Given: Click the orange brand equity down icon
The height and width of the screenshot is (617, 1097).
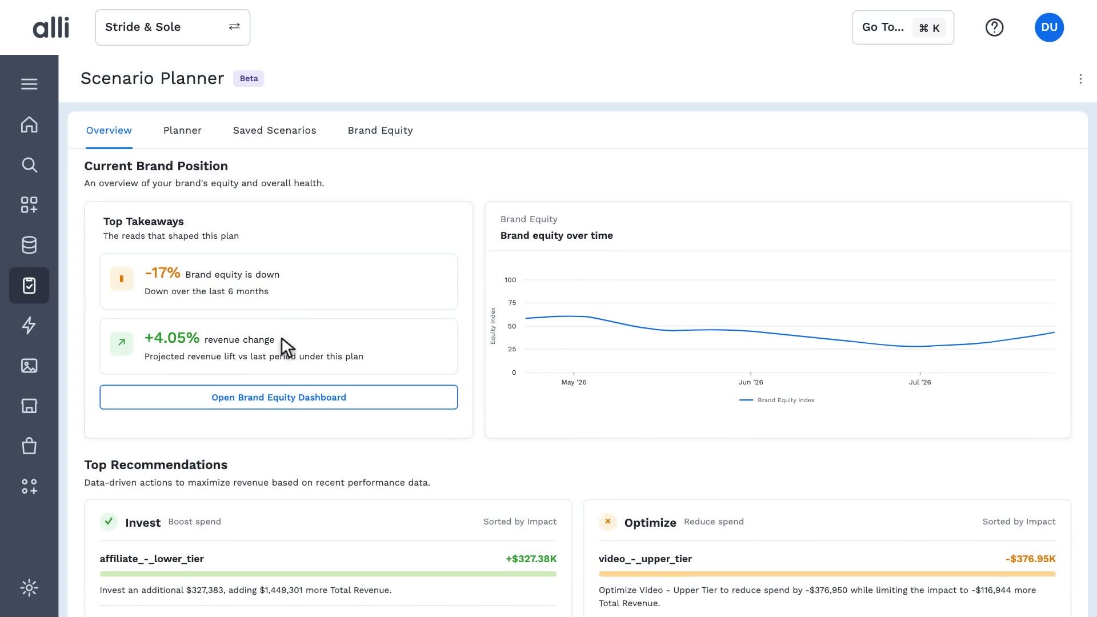Looking at the screenshot, I should (x=121, y=279).
